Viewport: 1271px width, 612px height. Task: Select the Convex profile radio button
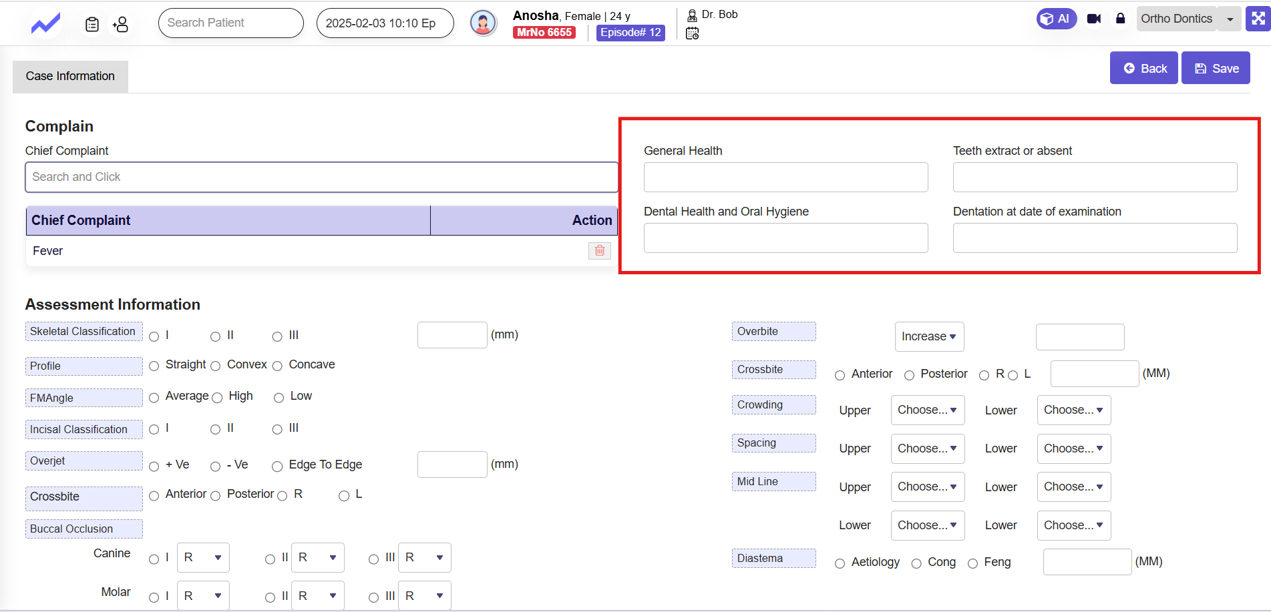pyautogui.click(x=216, y=366)
